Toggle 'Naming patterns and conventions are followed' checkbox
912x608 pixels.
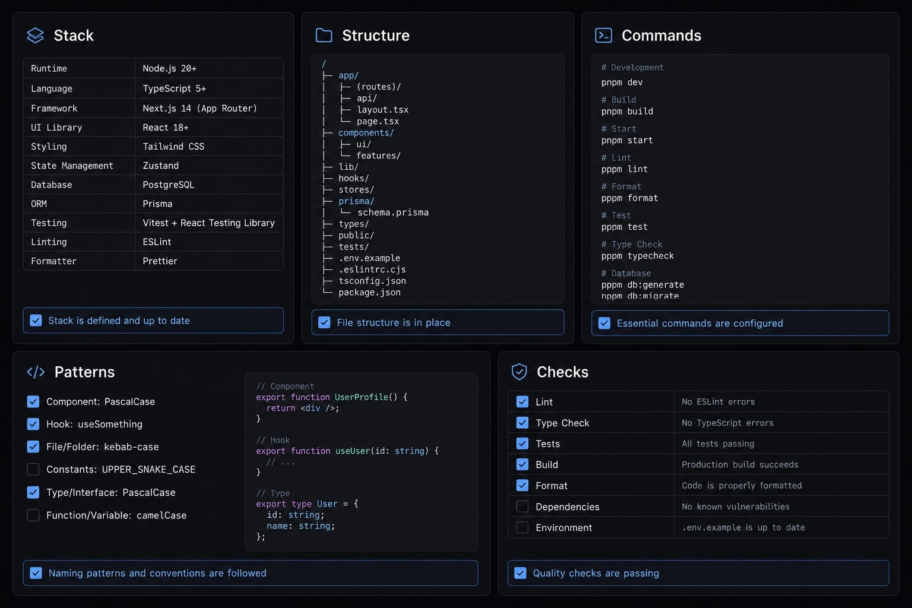[x=36, y=573]
